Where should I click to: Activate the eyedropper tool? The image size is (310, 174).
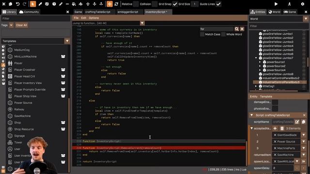pyautogui.click(x=40, y=4)
